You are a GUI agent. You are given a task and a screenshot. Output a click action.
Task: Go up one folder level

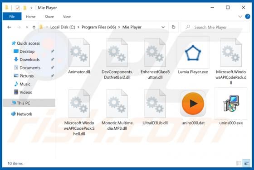click(x=34, y=27)
